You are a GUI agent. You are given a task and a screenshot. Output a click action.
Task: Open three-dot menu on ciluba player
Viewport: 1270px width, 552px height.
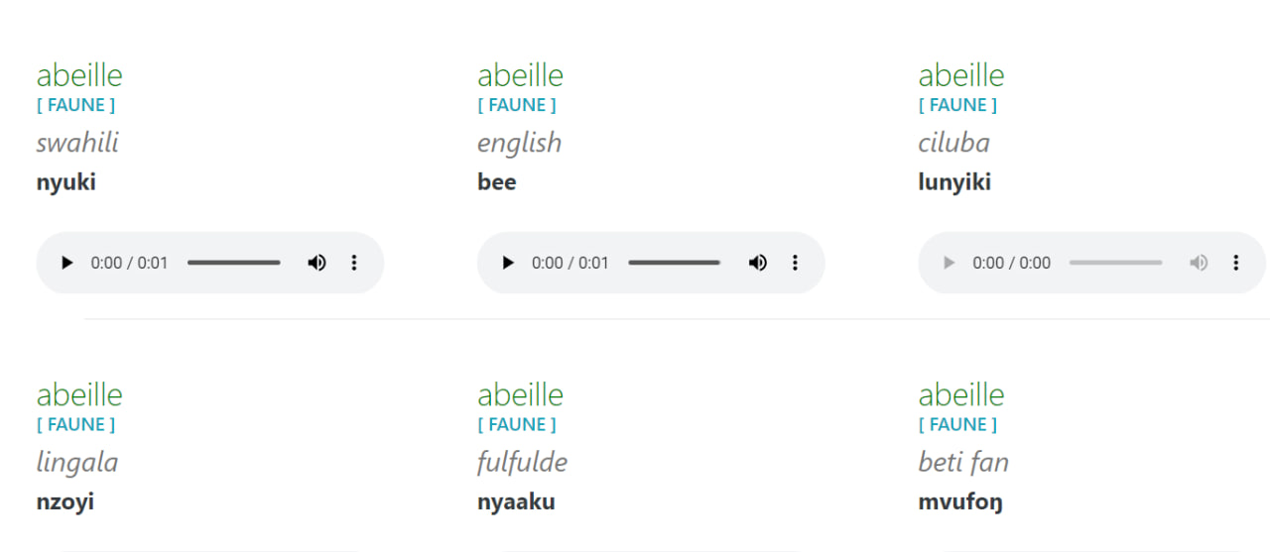coord(1236,263)
